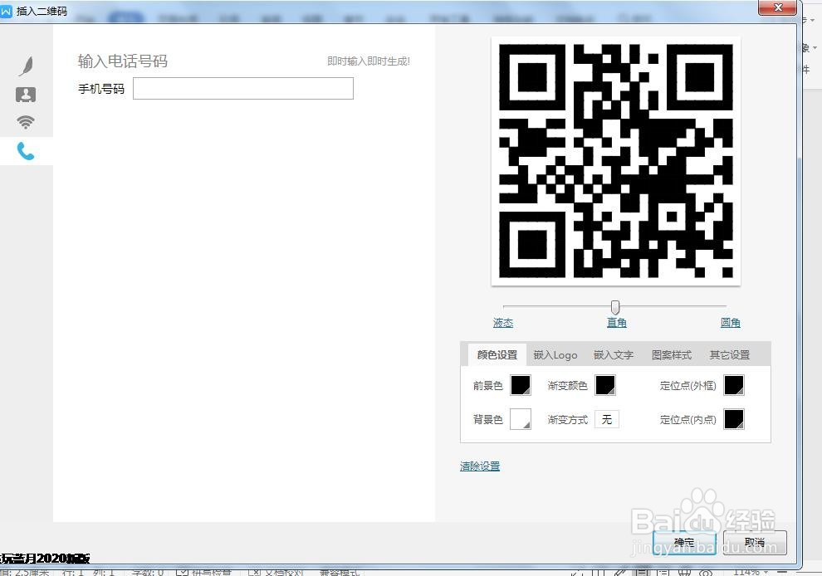Image resolution: width=822 pixels, height=576 pixels.
Task: Click the 手机号码 input field
Action: (x=243, y=89)
